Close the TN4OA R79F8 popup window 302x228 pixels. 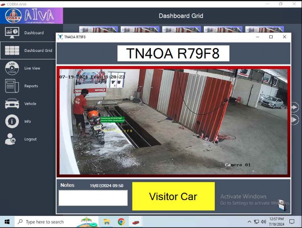pos(284,37)
